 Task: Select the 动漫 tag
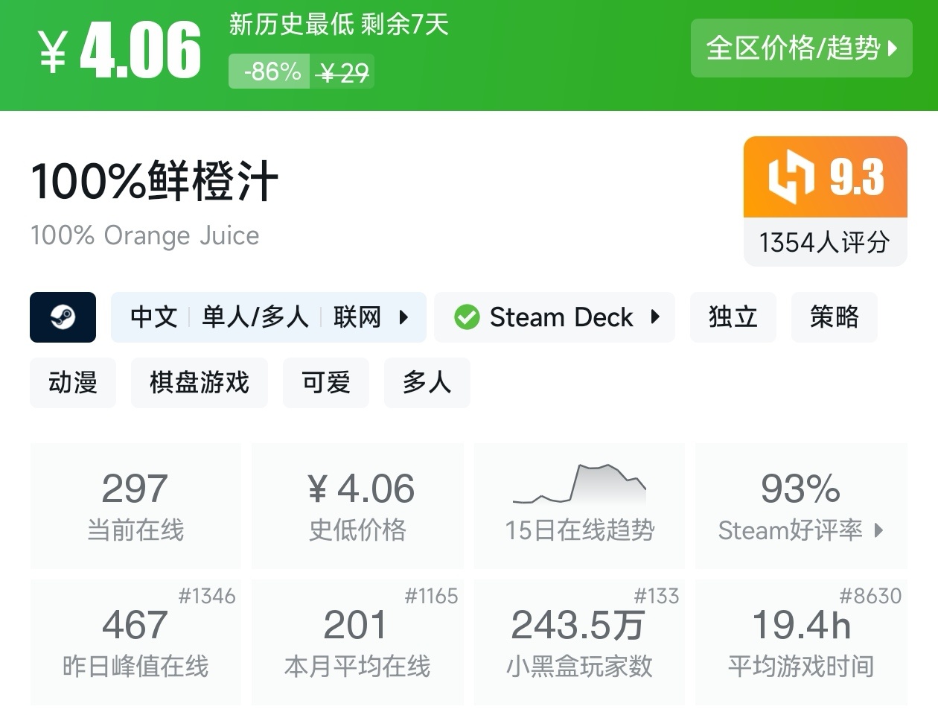73,383
